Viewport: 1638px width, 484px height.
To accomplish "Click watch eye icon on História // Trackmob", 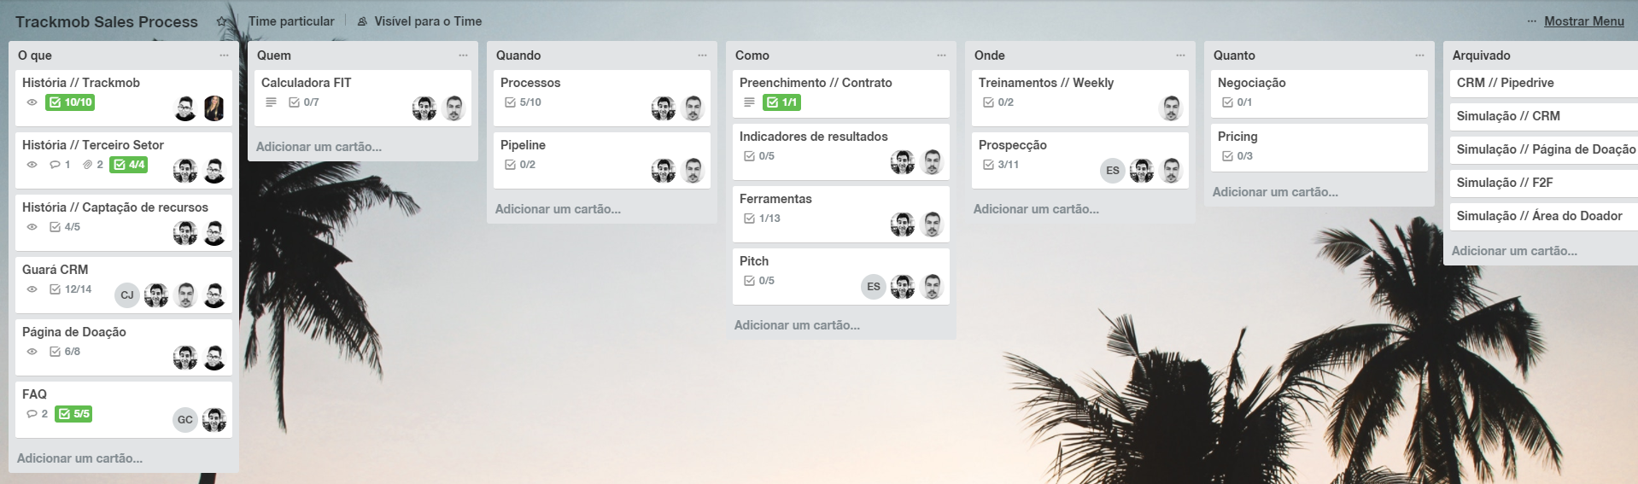I will (x=32, y=102).
